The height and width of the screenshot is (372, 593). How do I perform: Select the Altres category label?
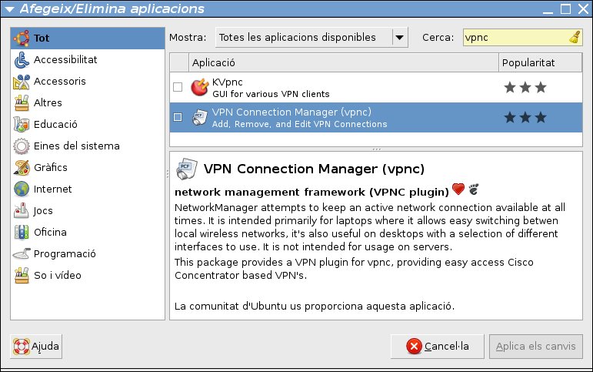(48, 102)
